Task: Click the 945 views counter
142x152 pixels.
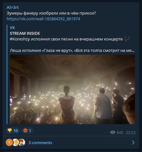Action: [x=120, y=132]
